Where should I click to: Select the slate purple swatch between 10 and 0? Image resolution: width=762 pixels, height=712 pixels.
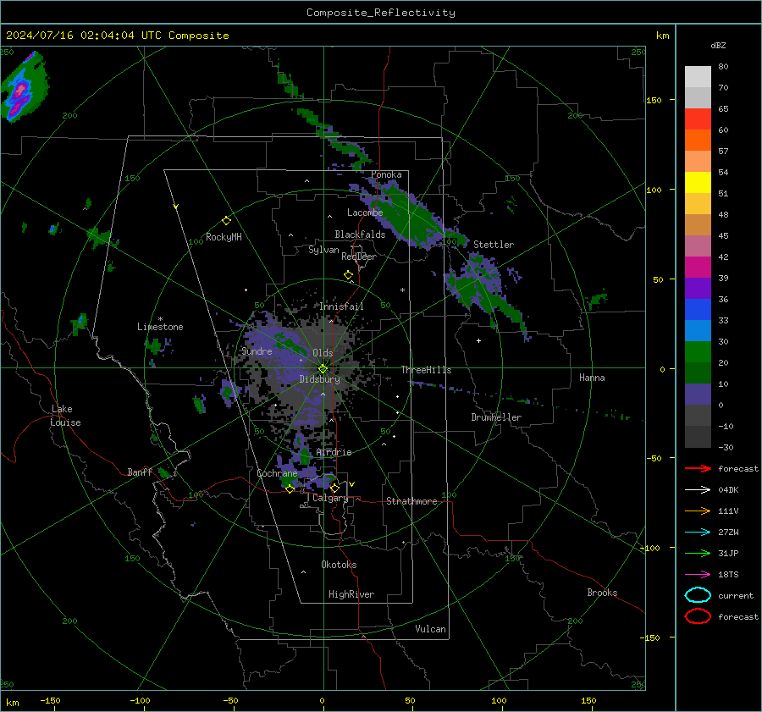698,395
